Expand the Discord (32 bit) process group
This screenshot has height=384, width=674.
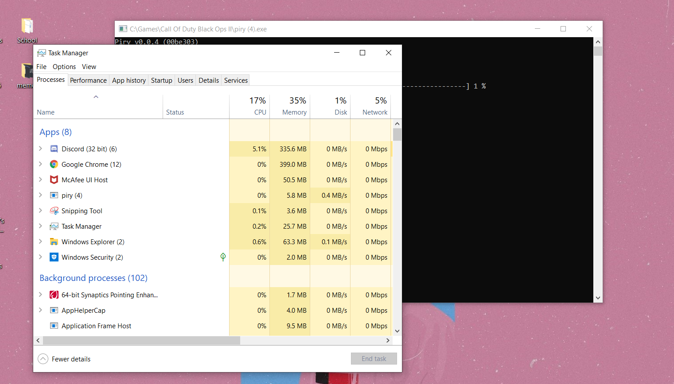[x=40, y=149]
